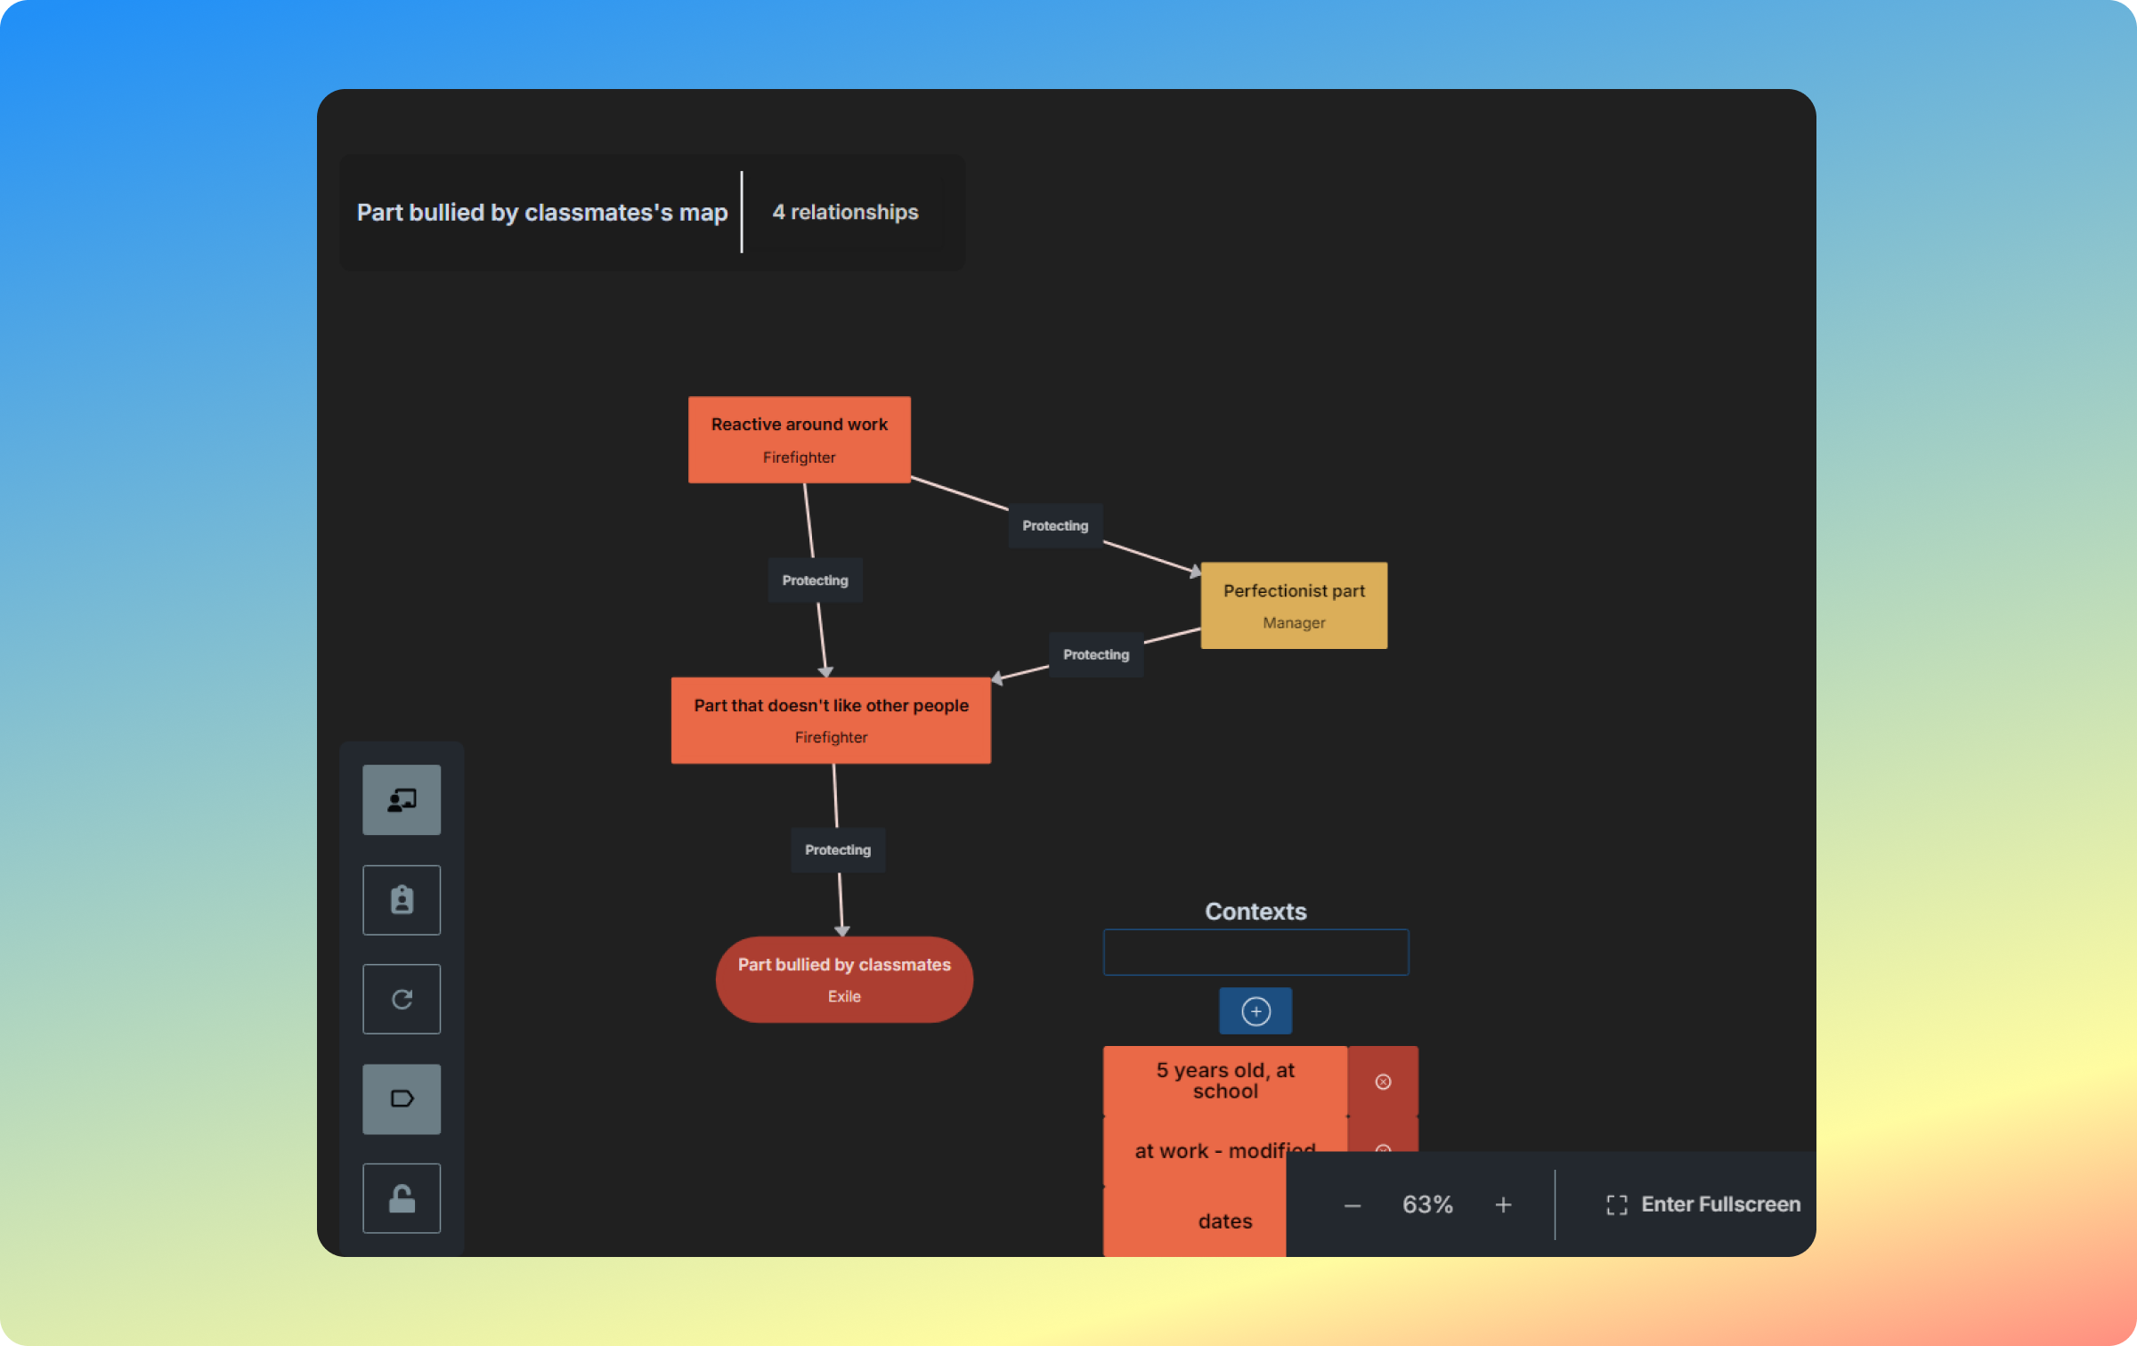Click the '4 relationships' label
The width and height of the screenshot is (2137, 1346).
845,212
